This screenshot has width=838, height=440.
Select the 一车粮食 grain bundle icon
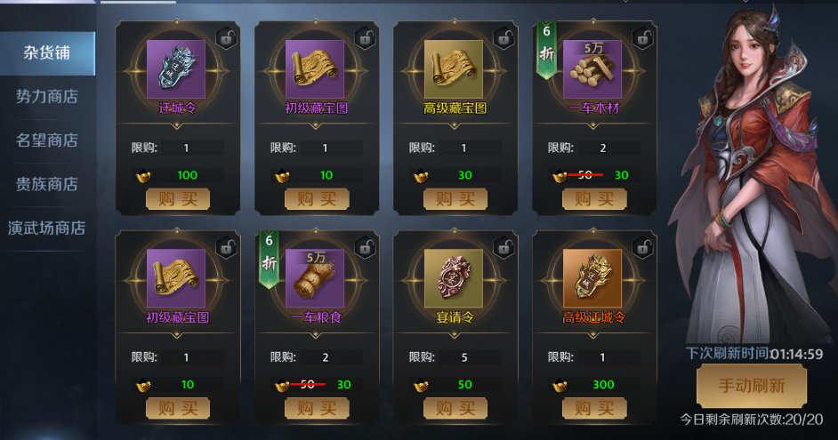(315, 278)
